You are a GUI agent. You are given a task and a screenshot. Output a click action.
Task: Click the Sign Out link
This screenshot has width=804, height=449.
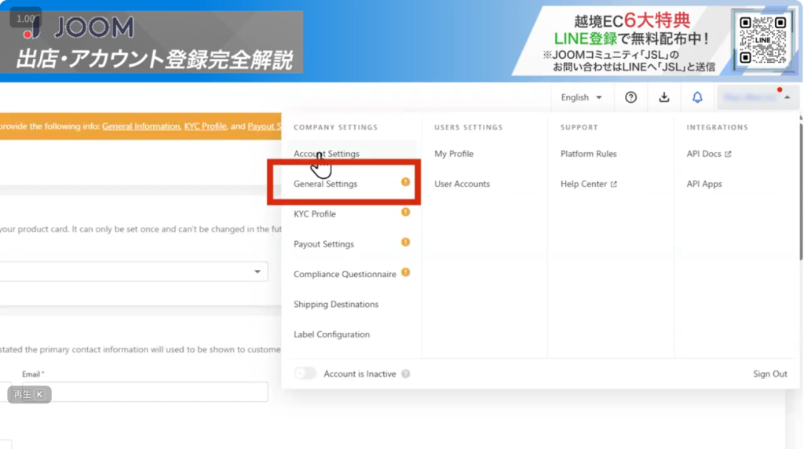click(x=769, y=374)
